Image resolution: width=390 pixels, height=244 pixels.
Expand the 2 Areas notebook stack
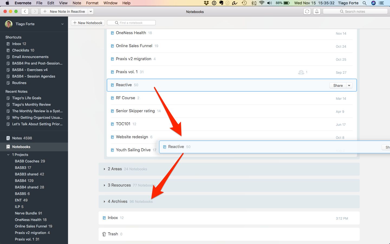104,169
